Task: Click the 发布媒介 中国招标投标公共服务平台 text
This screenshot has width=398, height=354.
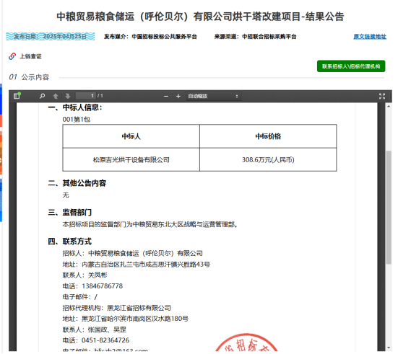Action: coord(150,37)
